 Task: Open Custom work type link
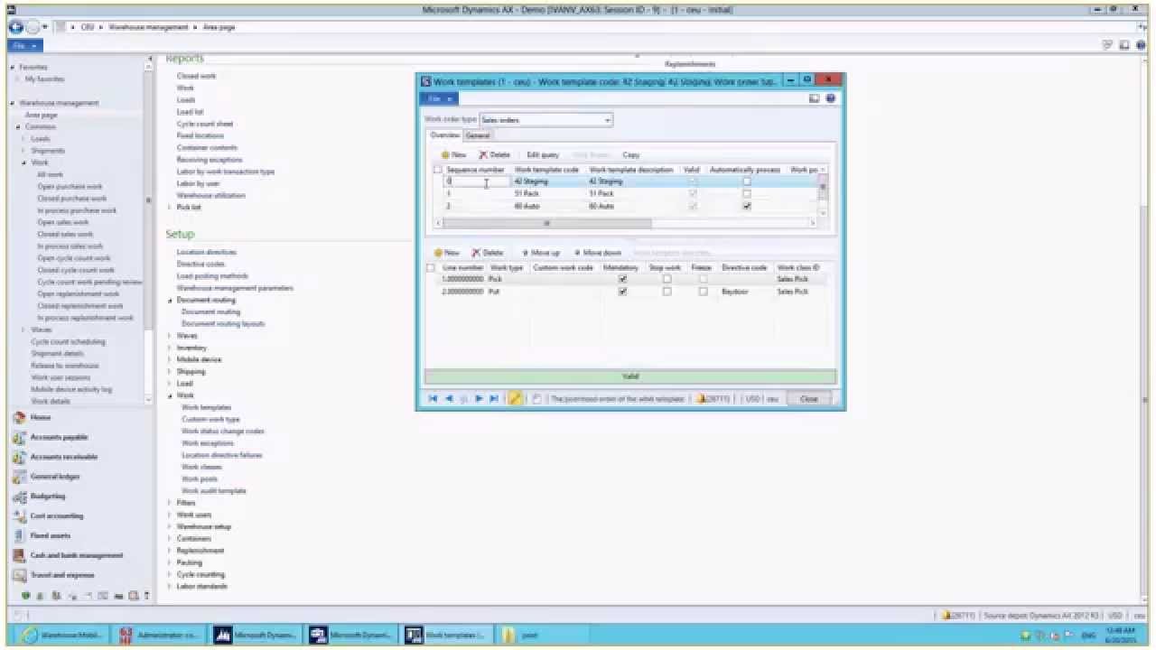[210, 419]
